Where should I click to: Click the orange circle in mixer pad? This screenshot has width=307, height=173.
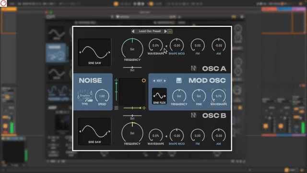click(x=144, y=80)
